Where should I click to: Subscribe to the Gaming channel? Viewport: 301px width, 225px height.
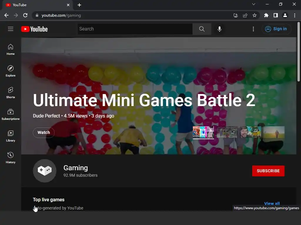[268, 171]
